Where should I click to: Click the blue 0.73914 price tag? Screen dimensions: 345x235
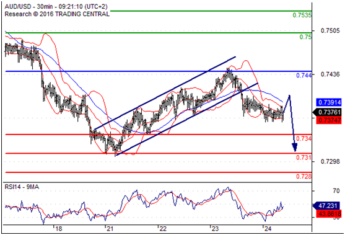[x=329, y=102]
